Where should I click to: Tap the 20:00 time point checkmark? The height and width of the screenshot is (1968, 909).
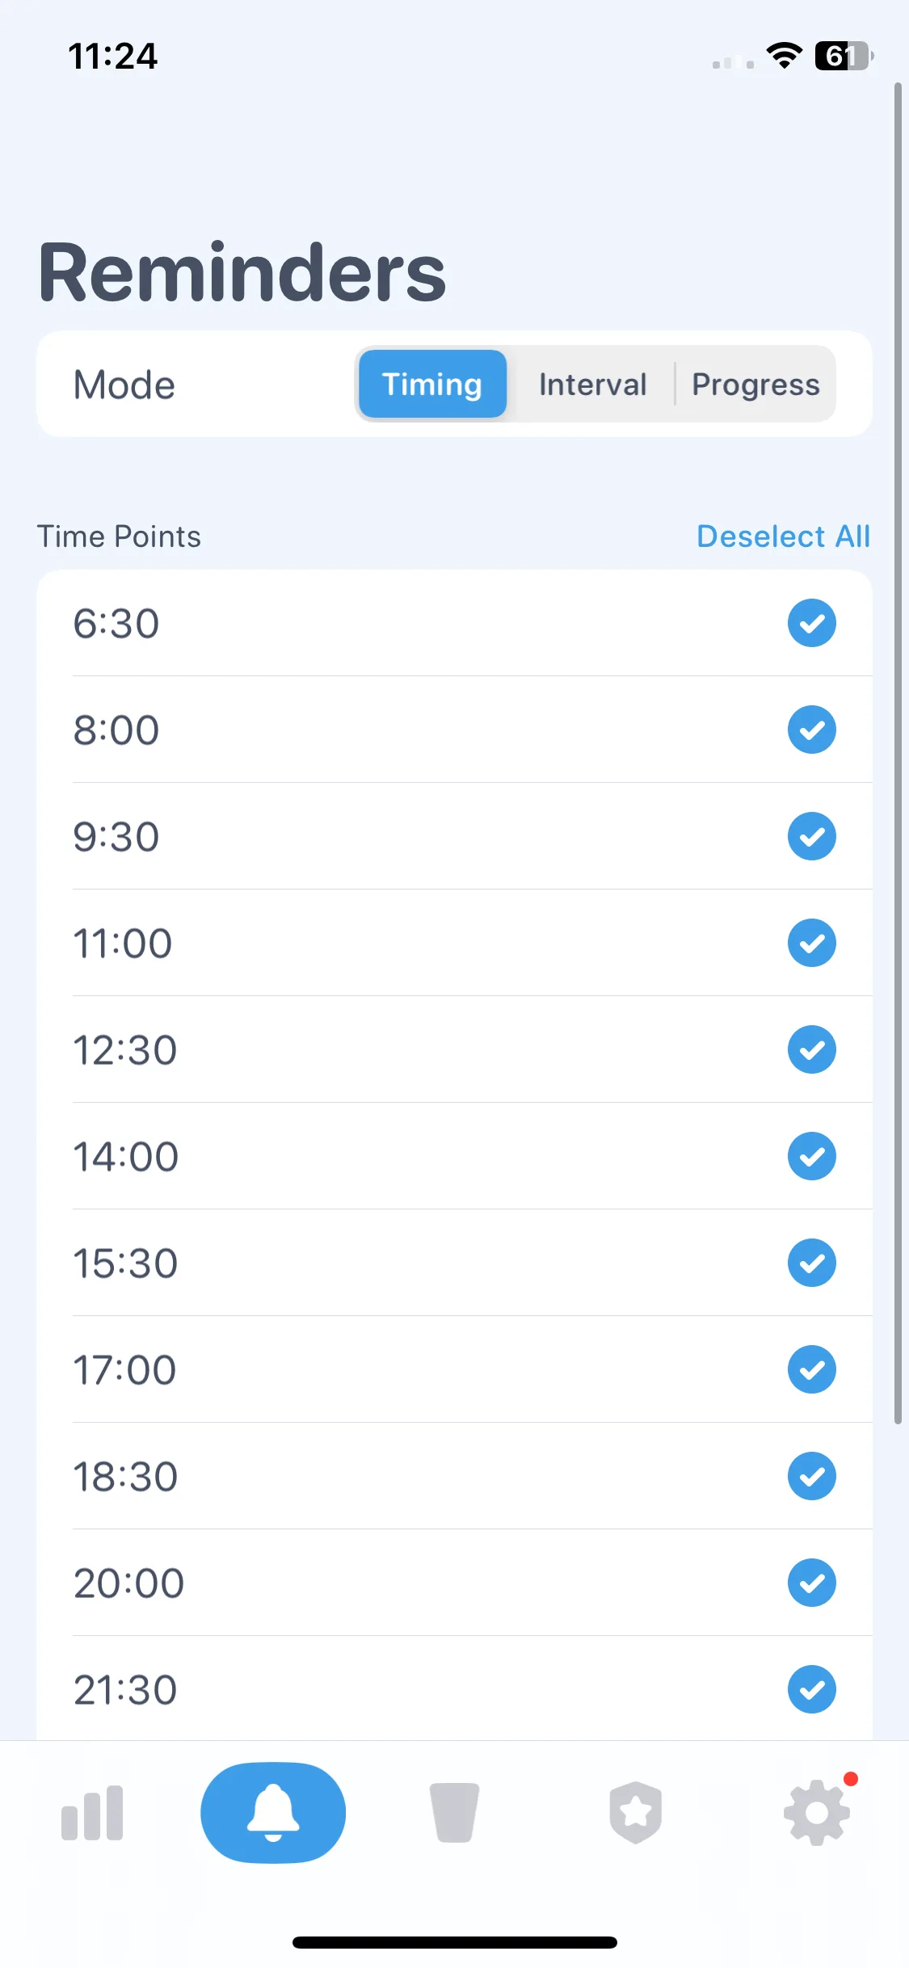tap(811, 1583)
